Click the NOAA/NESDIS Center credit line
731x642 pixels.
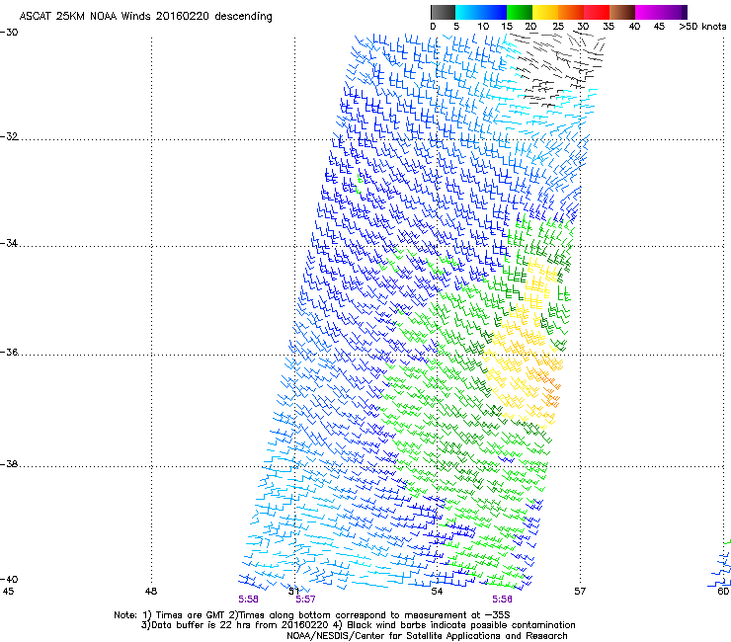(427, 636)
